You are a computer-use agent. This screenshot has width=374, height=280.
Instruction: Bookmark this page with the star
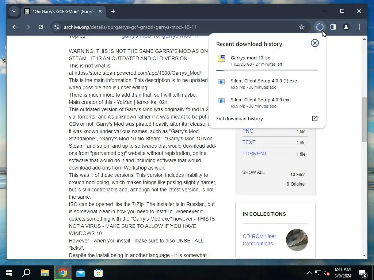tap(302, 27)
